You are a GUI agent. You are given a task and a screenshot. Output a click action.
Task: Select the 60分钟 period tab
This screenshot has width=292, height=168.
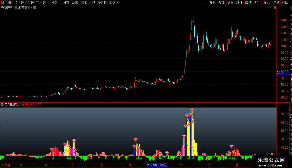(65, 2)
